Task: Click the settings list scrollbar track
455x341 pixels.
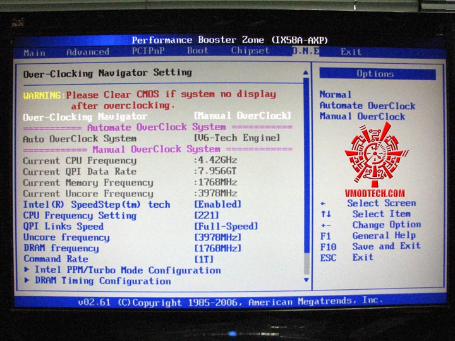Action: pyautogui.click(x=306, y=176)
